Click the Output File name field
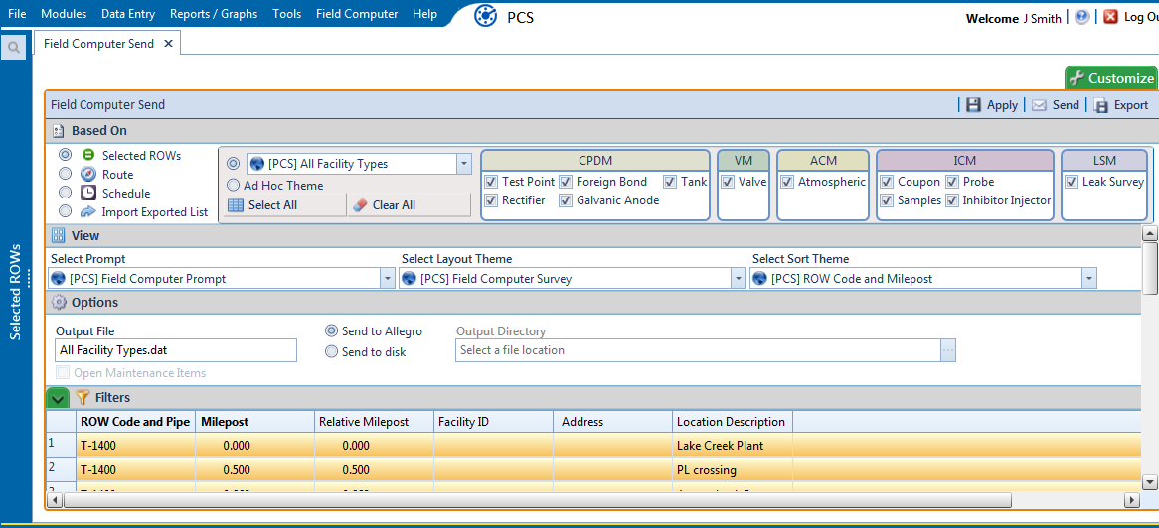 tap(176, 350)
